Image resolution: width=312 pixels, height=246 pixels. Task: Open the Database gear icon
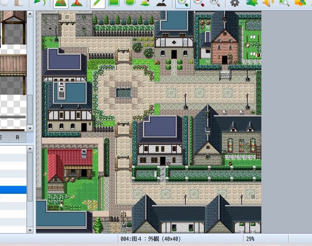point(234,2)
